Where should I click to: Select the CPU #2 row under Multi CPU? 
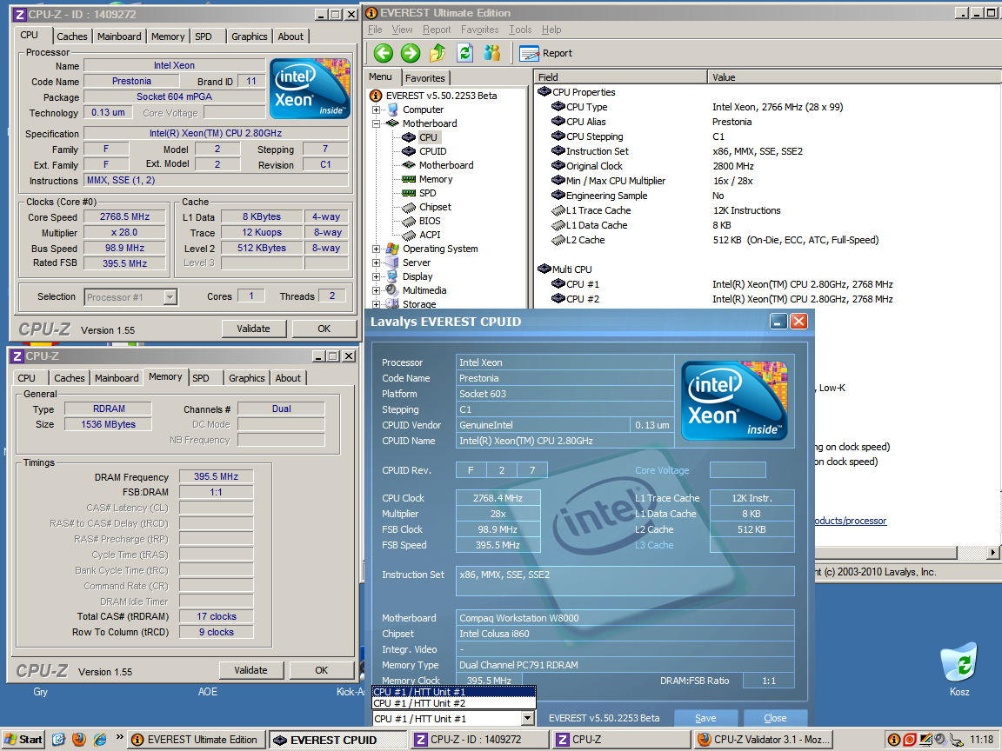(767, 299)
